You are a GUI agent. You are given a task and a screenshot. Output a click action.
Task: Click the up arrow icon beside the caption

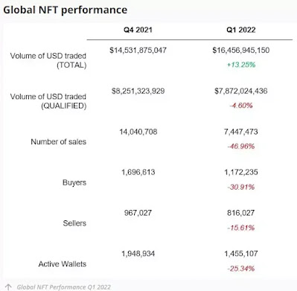(x=8, y=287)
